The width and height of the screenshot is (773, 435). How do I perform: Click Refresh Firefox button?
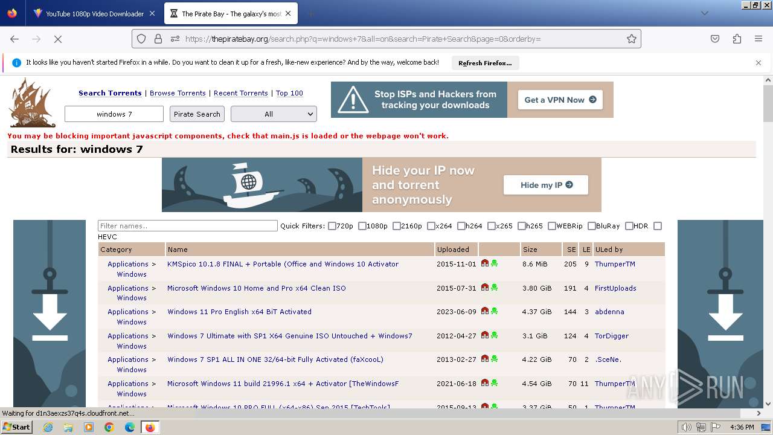tap(485, 63)
